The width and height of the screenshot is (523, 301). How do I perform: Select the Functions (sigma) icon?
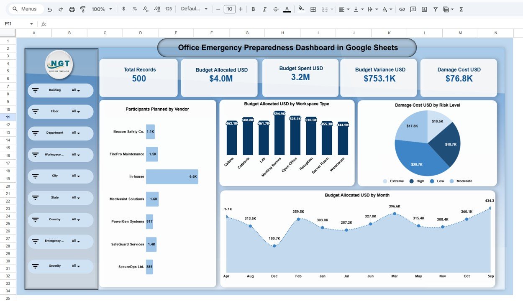(461, 9)
